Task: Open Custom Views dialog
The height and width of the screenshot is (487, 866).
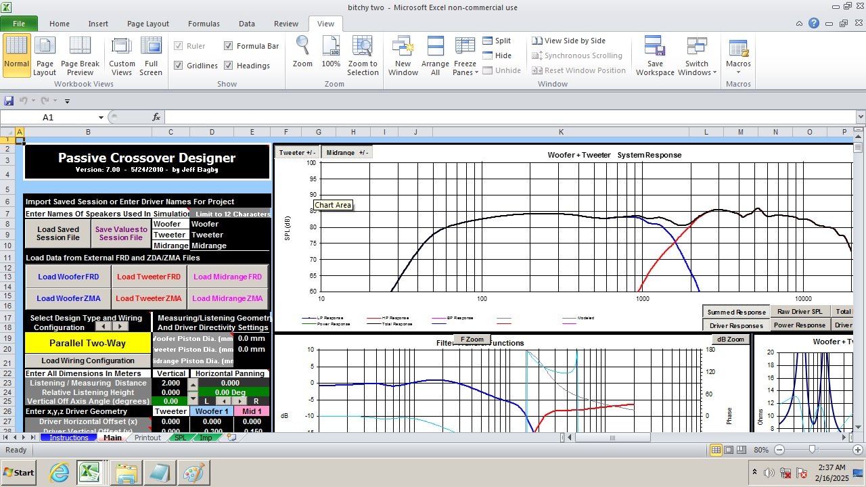Action: pyautogui.click(x=122, y=55)
